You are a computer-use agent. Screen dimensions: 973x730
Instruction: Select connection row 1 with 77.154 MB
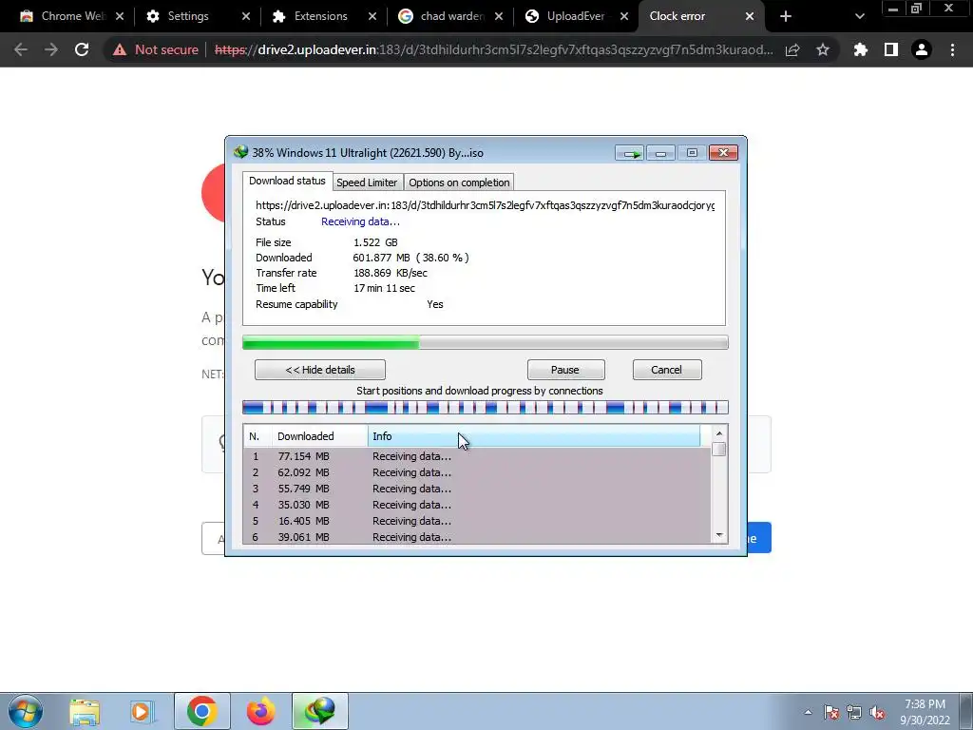point(477,456)
